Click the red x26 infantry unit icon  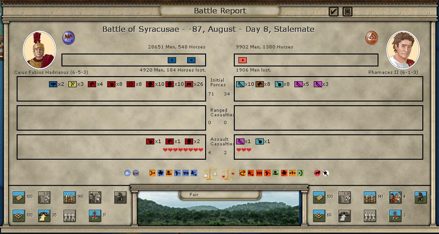[x=189, y=84]
